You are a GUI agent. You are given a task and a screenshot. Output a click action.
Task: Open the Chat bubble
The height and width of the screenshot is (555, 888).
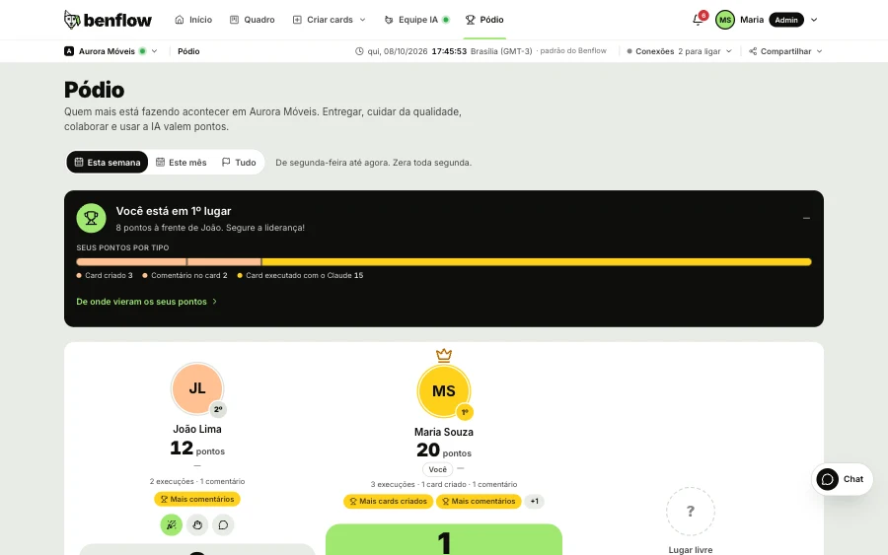[842, 479]
